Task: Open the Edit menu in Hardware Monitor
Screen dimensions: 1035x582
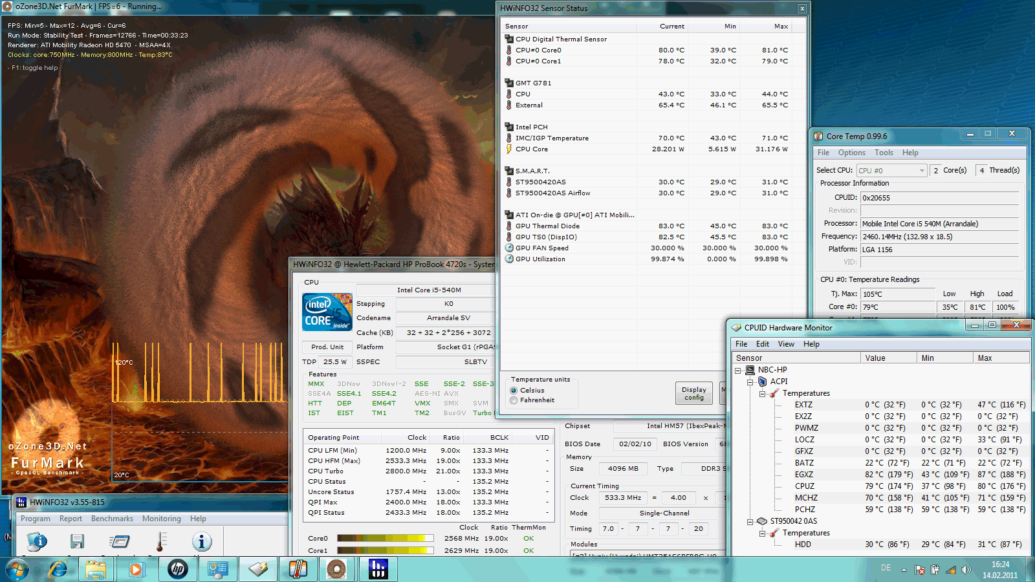Action: coord(763,344)
